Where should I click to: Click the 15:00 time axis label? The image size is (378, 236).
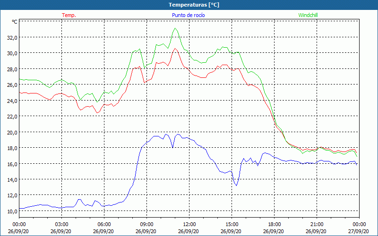pyautogui.click(x=232, y=225)
